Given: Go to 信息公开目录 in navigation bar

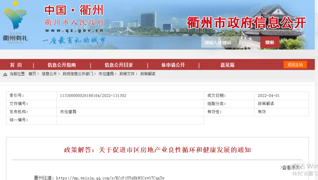Looking at the screenshot, I should pos(119,65).
